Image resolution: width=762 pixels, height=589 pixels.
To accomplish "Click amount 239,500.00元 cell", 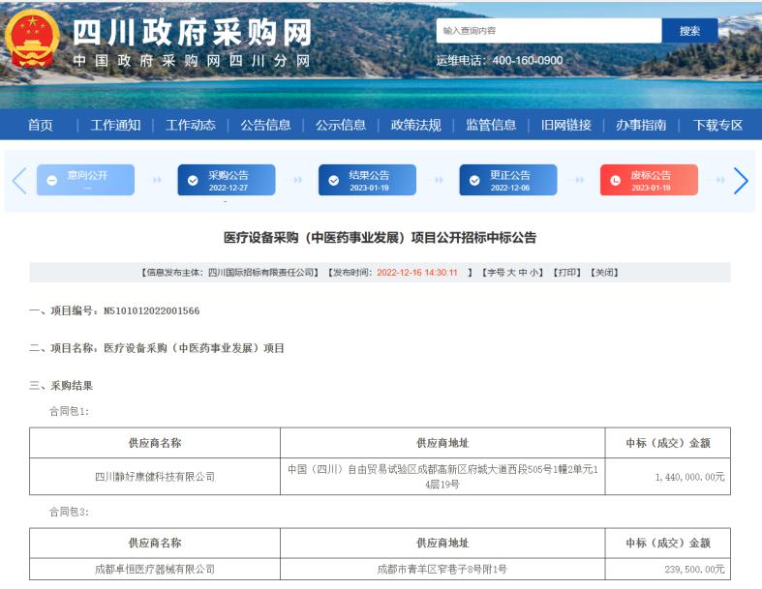I will [x=668, y=569].
